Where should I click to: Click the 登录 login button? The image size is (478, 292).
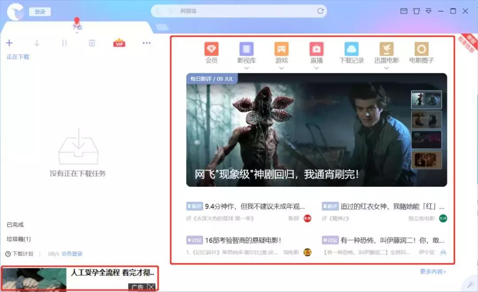[x=39, y=11]
